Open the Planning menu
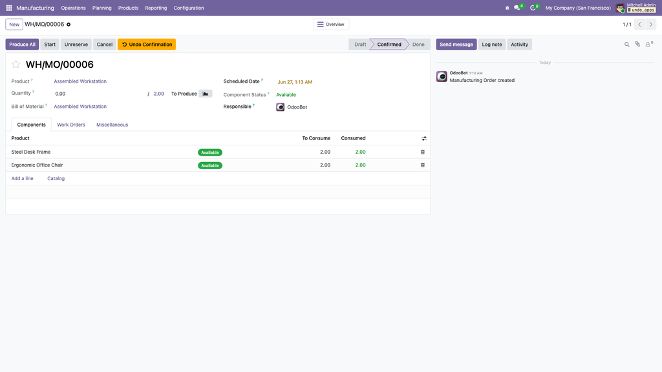Screen dimensions: 662x372 pyautogui.click(x=101, y=8)
